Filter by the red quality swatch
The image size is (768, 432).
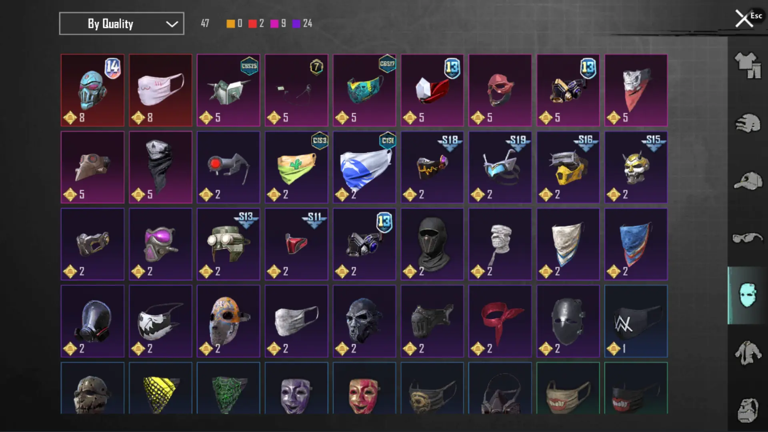(252, 24)
